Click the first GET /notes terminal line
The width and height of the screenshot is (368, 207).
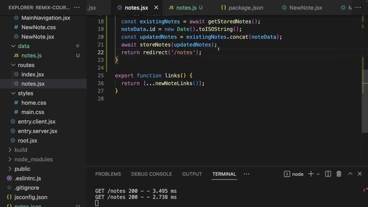tap(136, 191)
